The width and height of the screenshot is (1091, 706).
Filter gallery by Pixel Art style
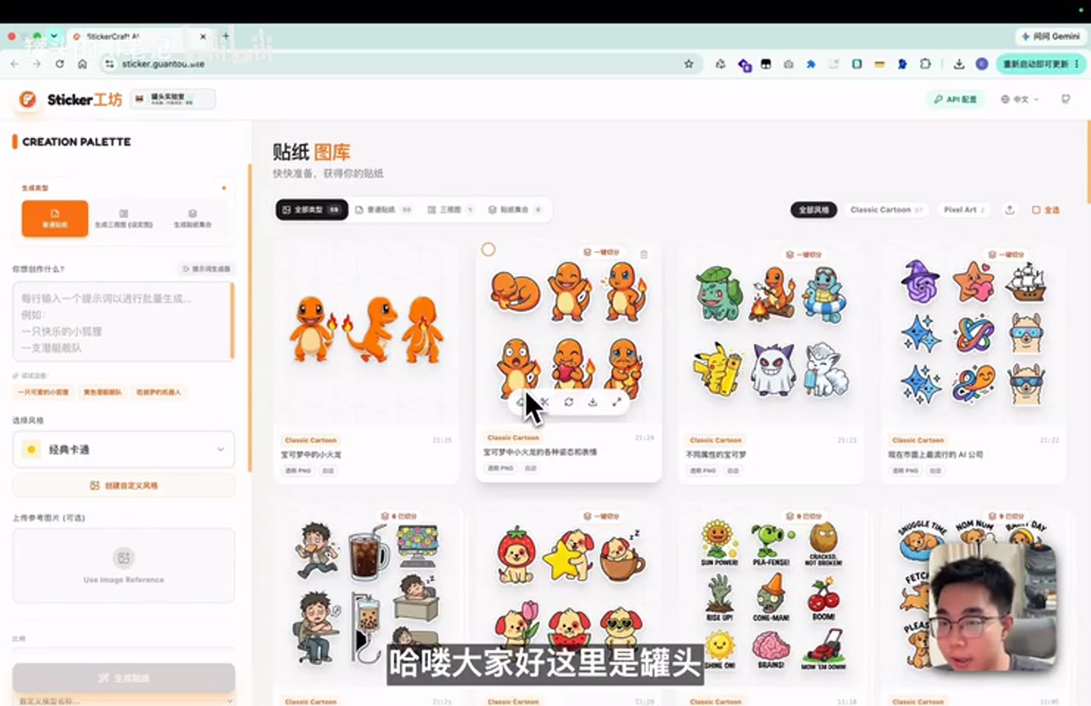pyautogui.click(x=964, y=210)
